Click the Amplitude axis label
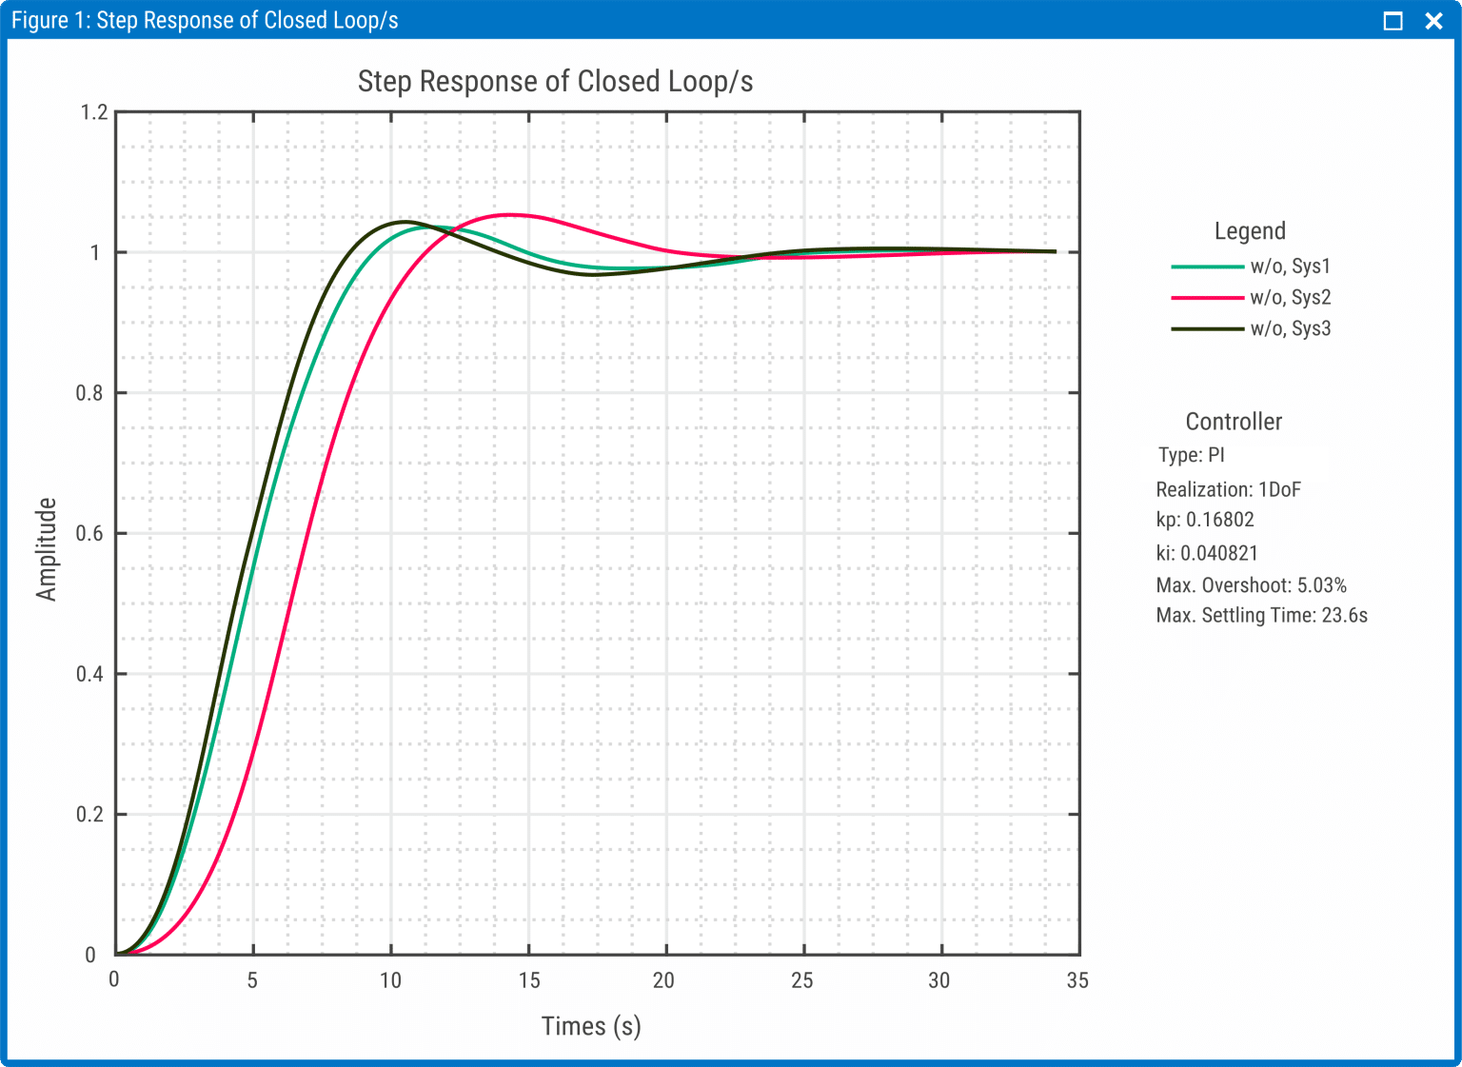The height and width of the screenshot is (1067, 1462). coord(48,545)
